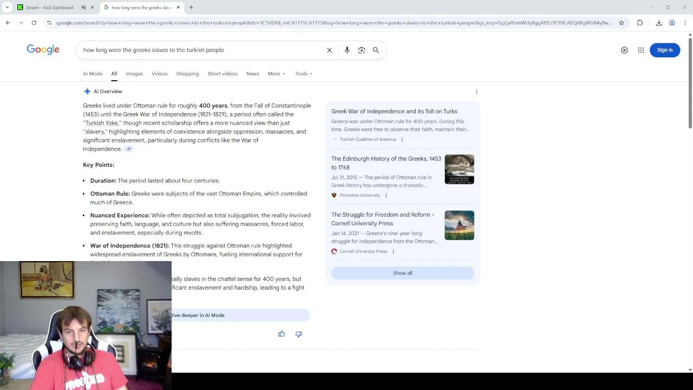Go back in browser history
Image resolution: width=693 pixels, height=390 pixels.
tap(8, 23)
